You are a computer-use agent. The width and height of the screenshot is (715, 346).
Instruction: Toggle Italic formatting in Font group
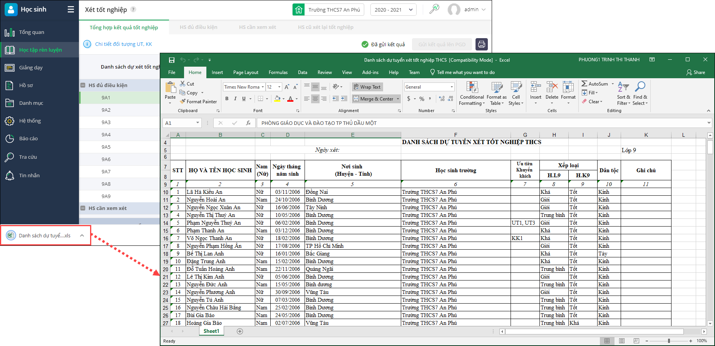(x=235, y=99)
